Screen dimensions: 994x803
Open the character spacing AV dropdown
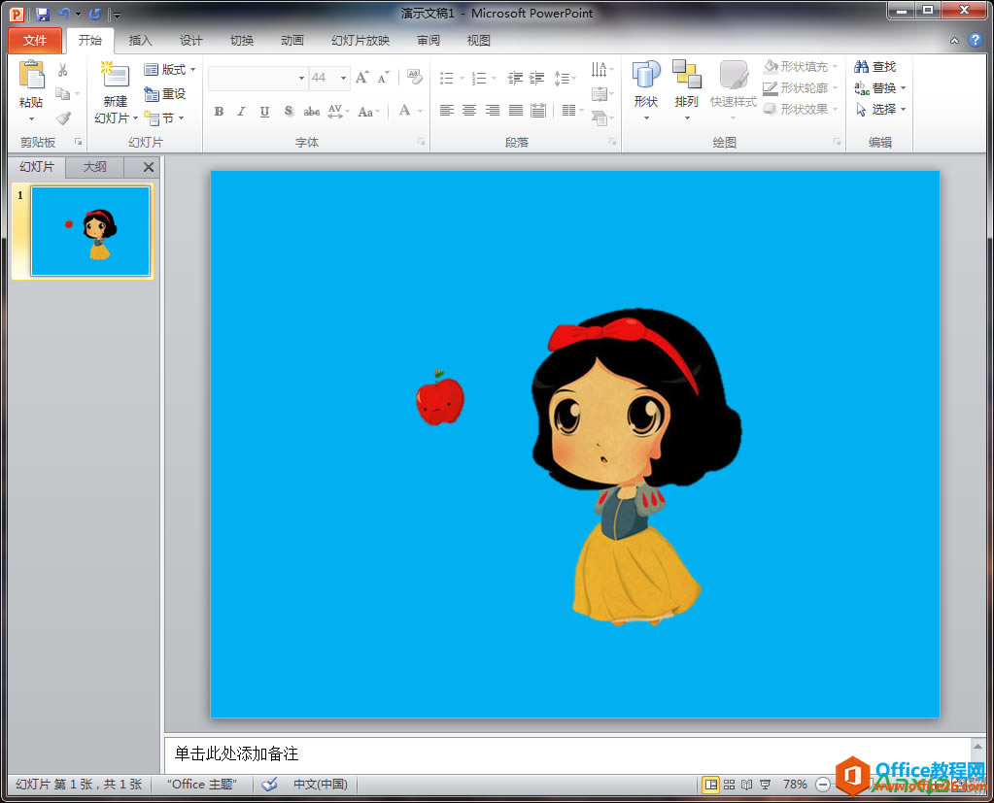[x=338, y=112]
